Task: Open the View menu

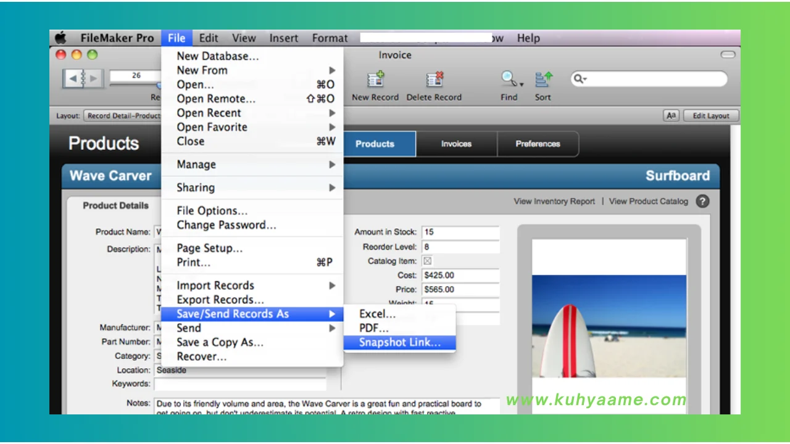Action: coord(244,38)
